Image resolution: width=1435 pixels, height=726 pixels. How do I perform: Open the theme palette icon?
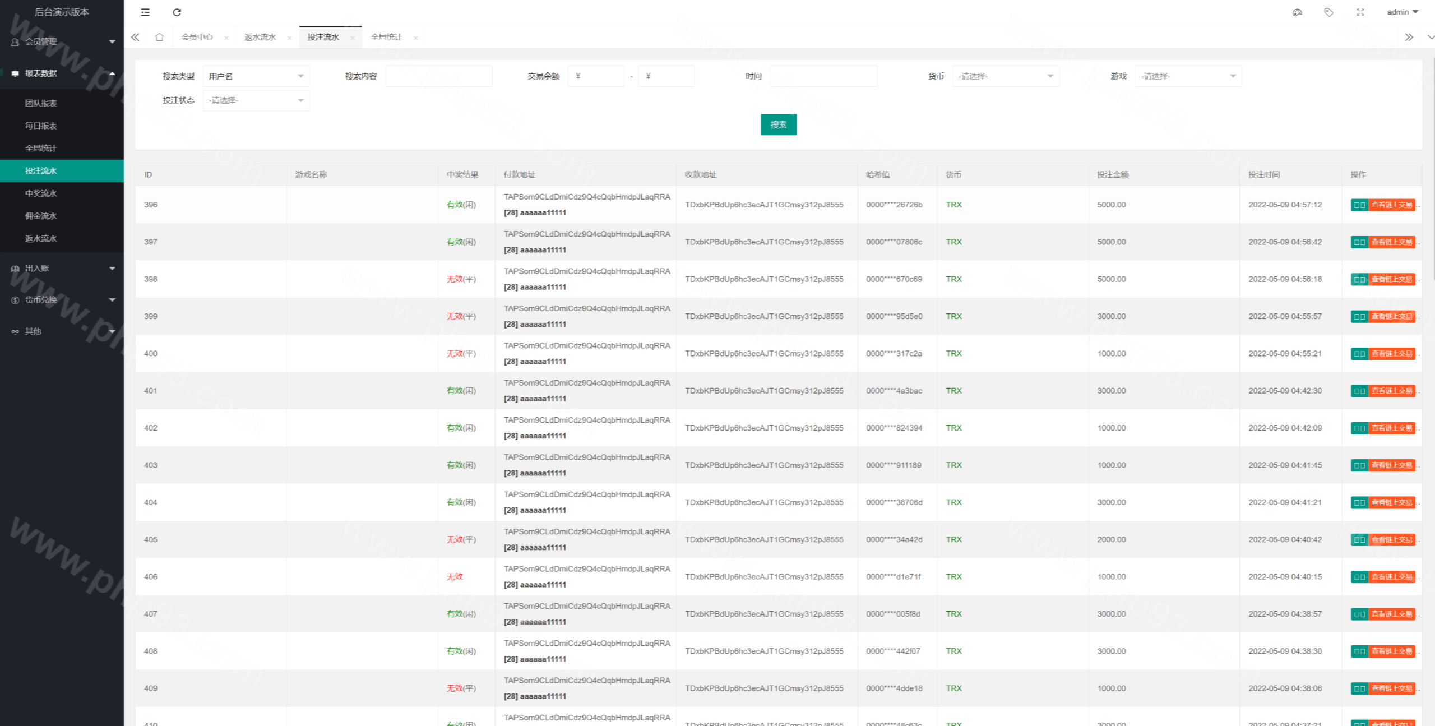click(x=1297, y=12)
